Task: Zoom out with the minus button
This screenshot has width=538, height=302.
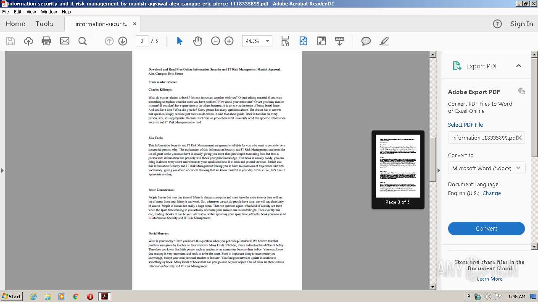Action: click(216, 41)
